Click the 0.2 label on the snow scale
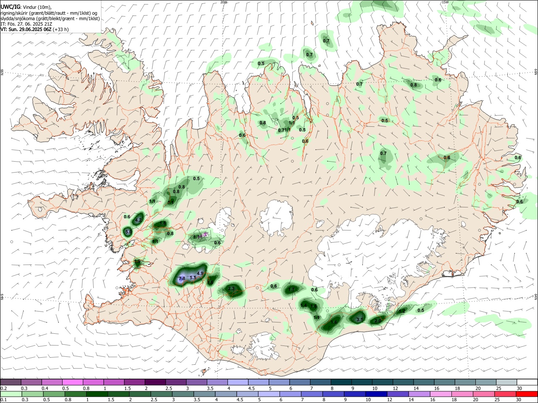The height and width of the screenshot is (403, 538). tap(4, 388)
